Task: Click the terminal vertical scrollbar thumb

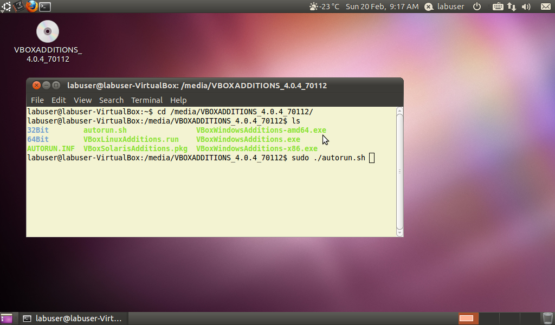Action: click(399, 172)
